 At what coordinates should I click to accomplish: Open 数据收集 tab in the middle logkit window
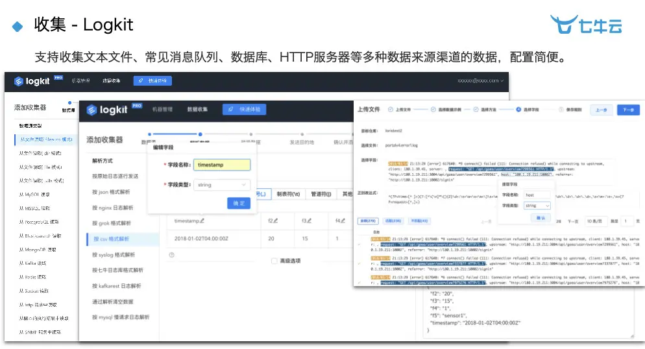click(197, 110)
